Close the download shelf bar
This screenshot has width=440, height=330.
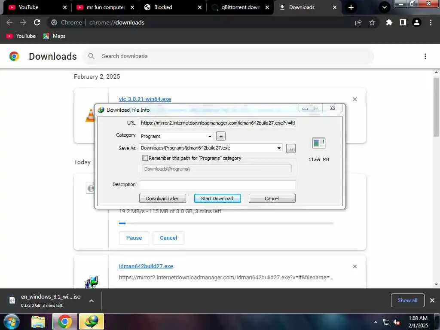pos(432,300)
